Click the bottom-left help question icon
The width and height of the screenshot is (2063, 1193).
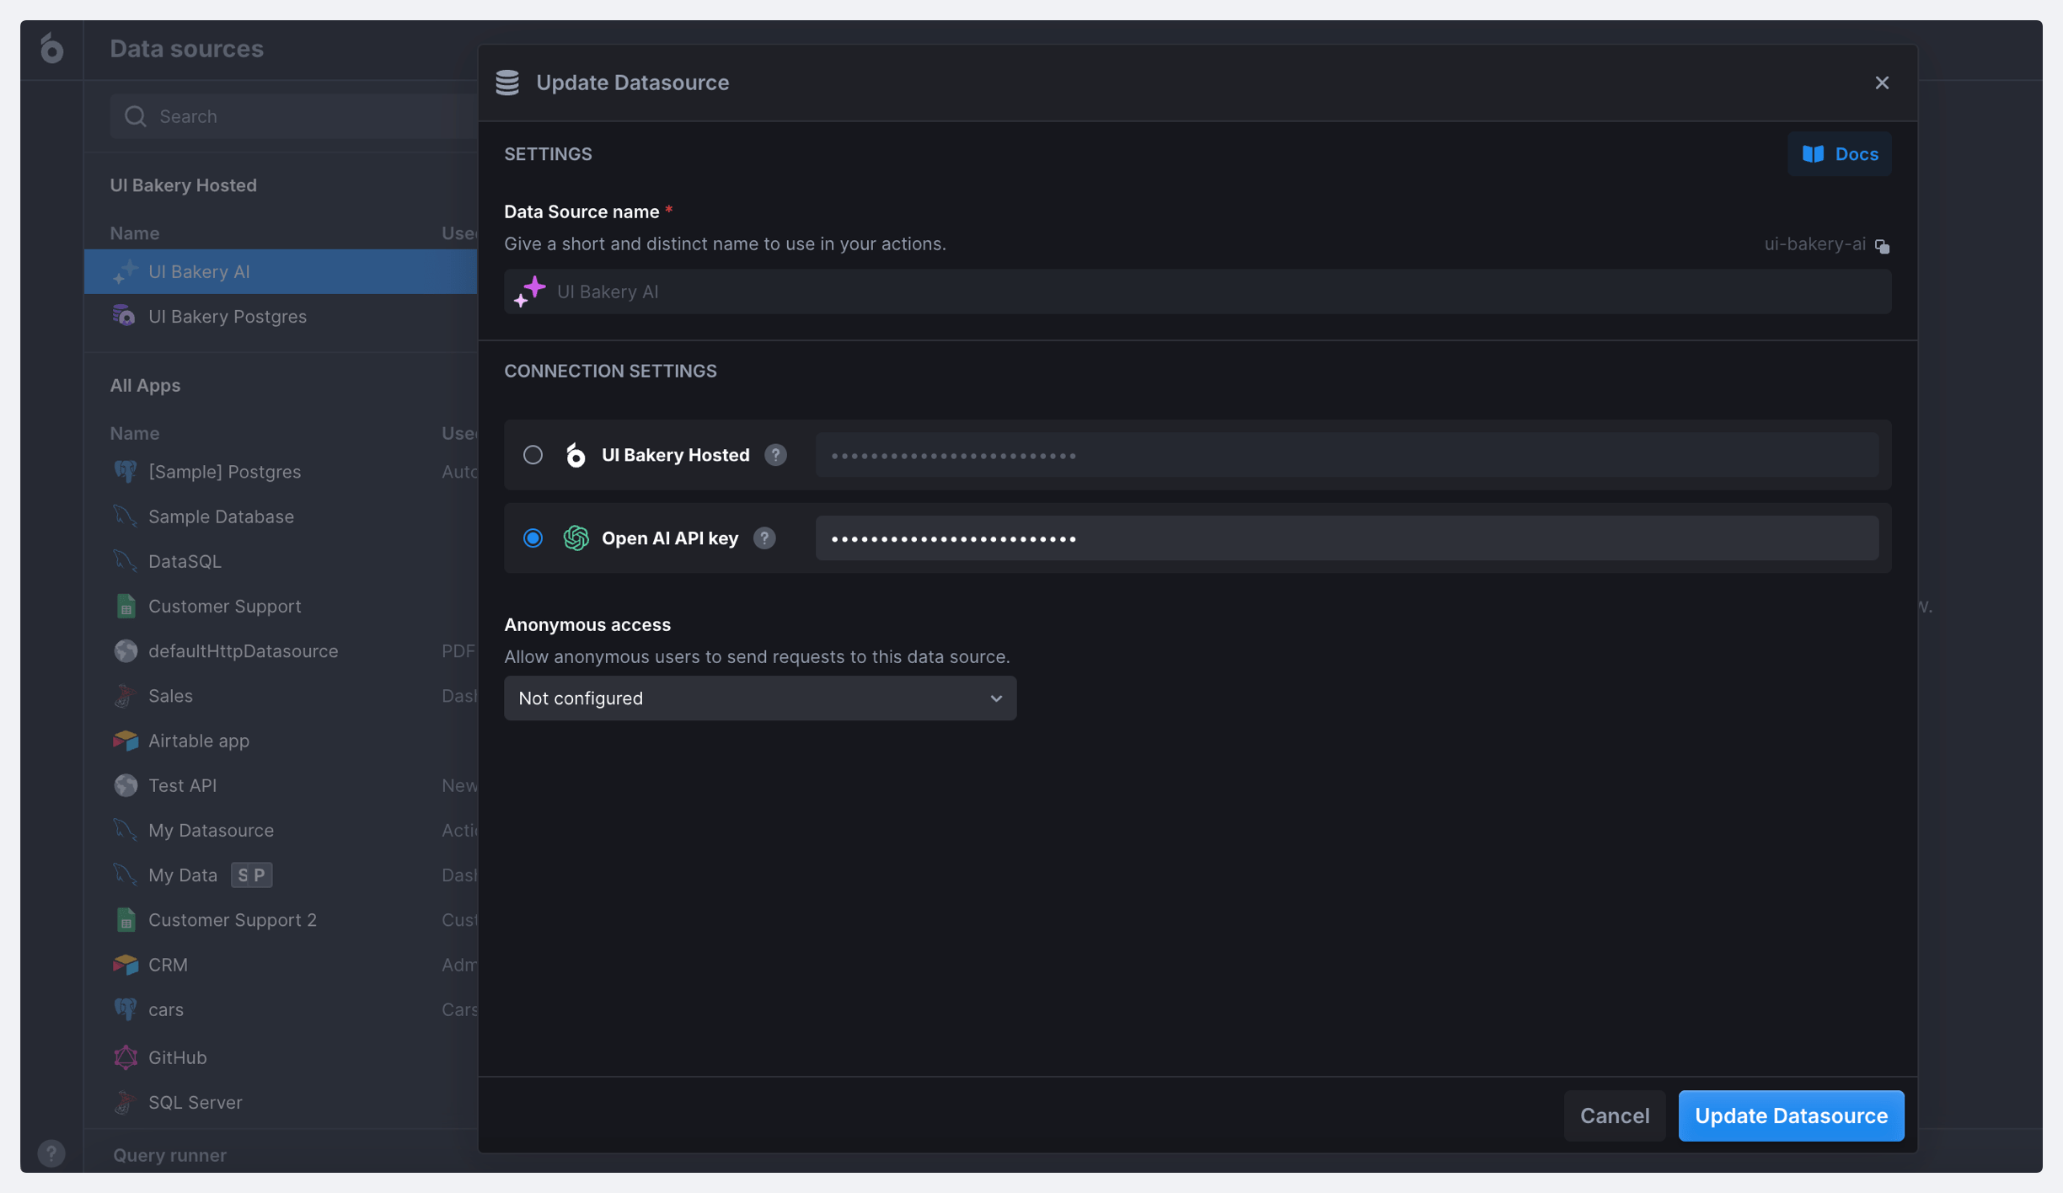tap(51, 1153)
